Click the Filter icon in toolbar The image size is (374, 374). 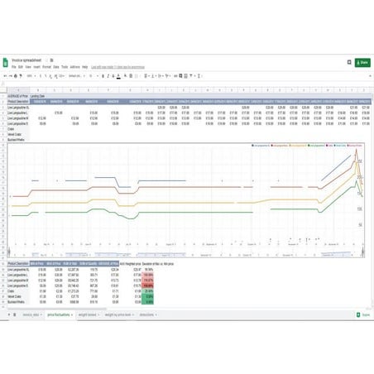(192, 76)
